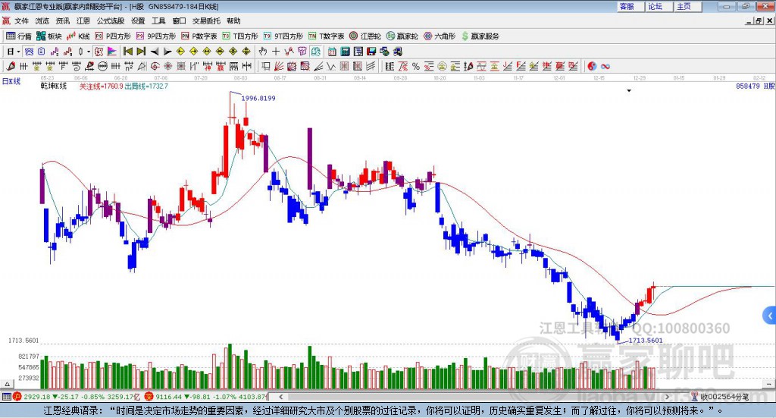Launch the 赢家轮 winner wheel

coord(402,36)
